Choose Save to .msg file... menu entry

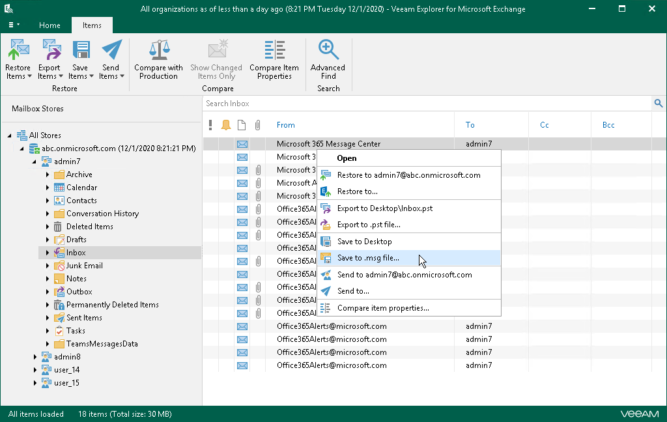(x=368, y=258)
